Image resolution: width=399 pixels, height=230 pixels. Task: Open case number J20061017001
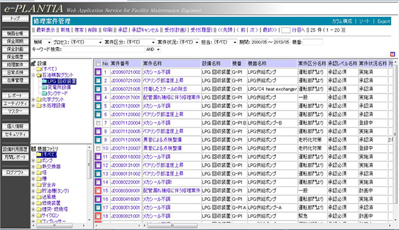[125, 97]
